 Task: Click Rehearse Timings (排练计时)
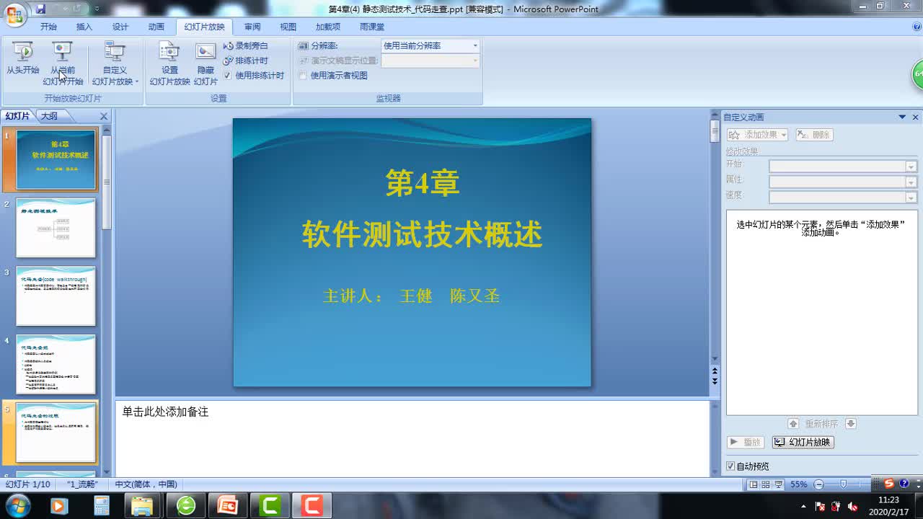click(x=245, y=61)
